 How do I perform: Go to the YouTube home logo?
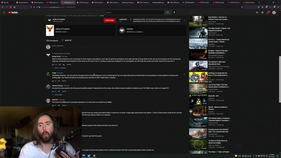point(13,12)
